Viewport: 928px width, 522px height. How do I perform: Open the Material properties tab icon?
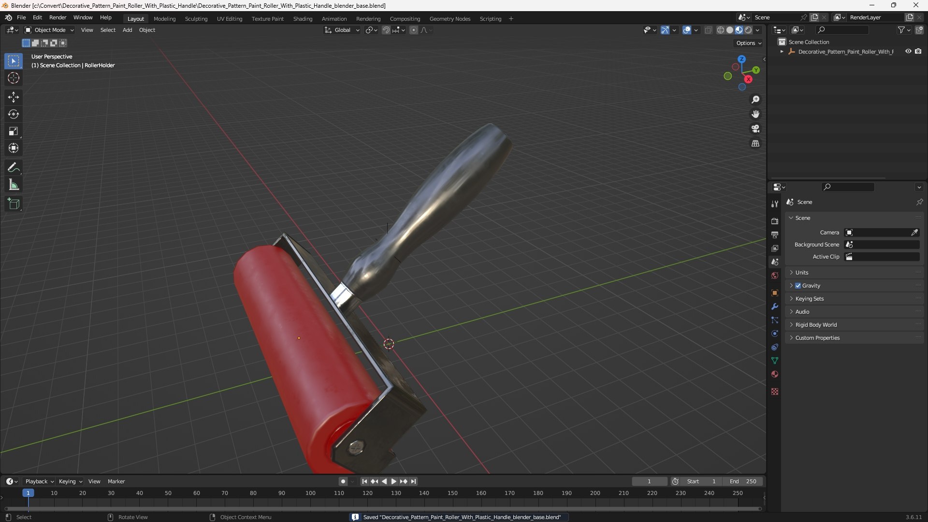tap(775, 374)
